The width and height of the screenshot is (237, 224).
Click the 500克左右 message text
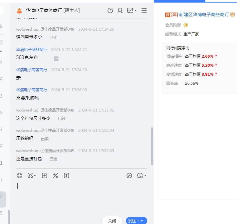click(27, 57)
